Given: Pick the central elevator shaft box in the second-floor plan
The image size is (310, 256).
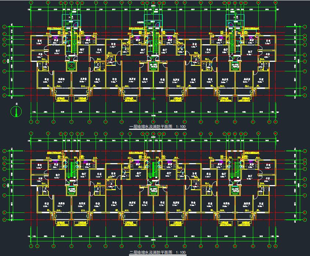Looking at the screenshot, I should coord(153,190).
